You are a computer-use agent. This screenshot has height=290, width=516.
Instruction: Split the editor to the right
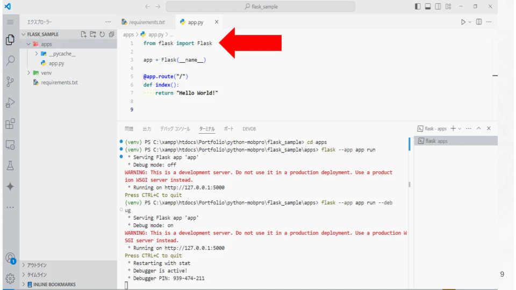click(479, 22)
